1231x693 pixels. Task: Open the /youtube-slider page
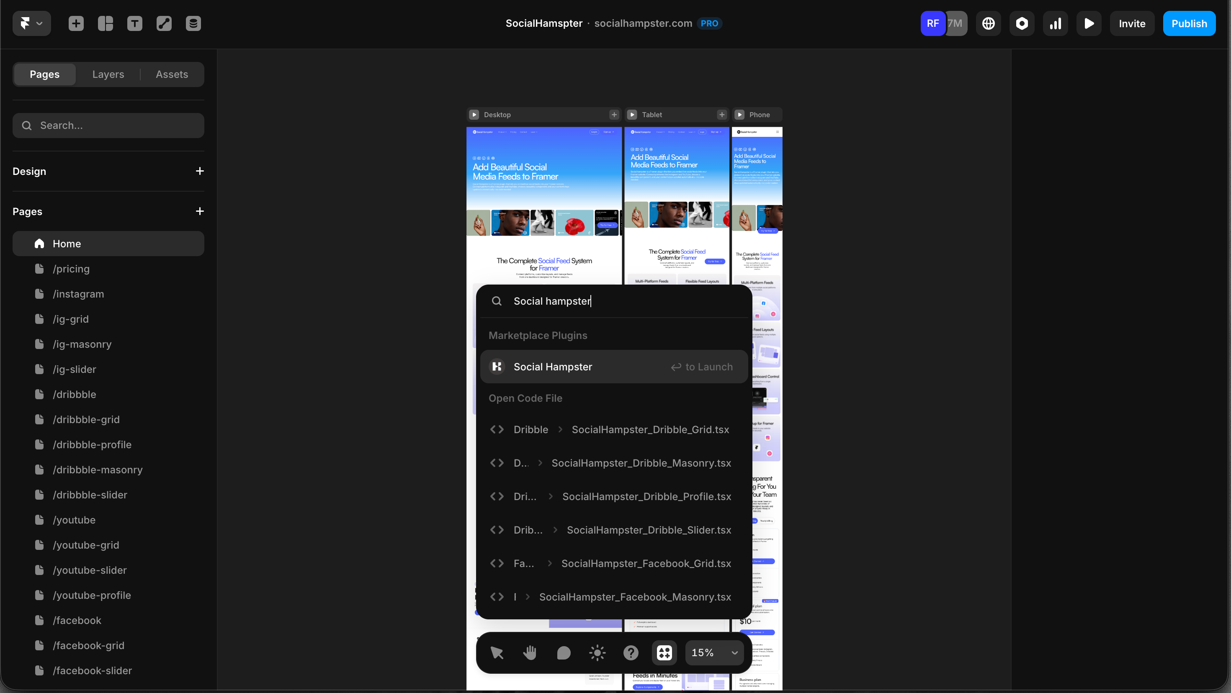click(x=108, y=570)
